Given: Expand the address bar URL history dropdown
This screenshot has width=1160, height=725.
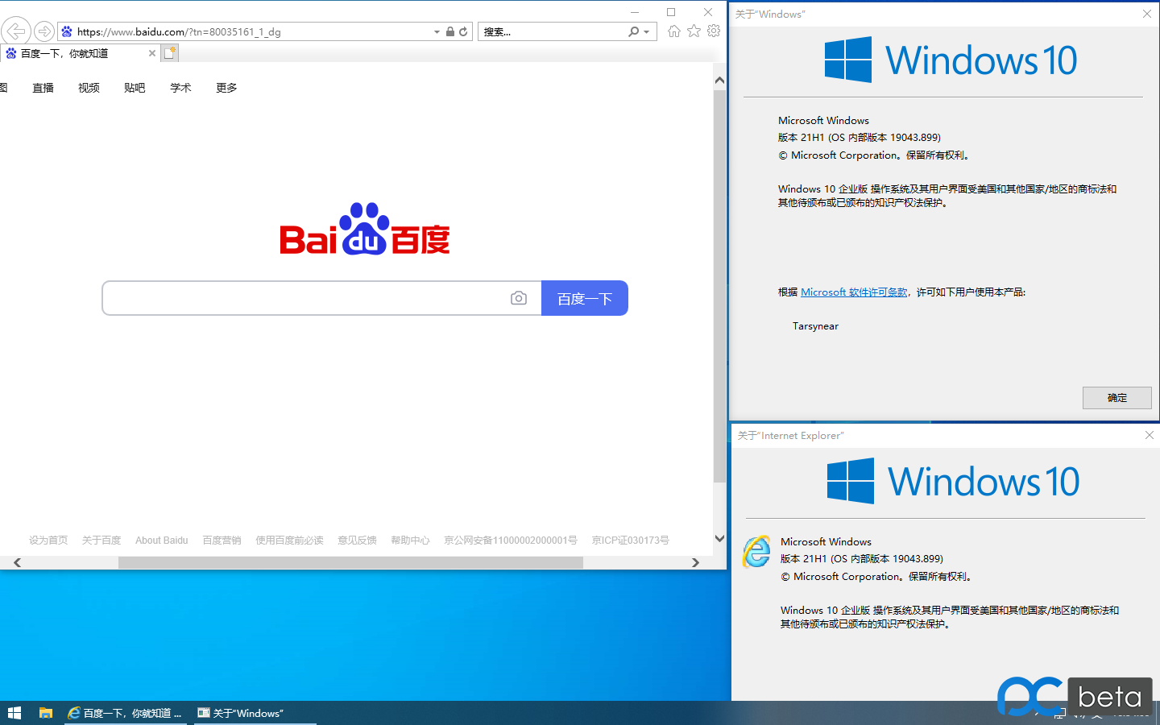Looking at the screenshot, I should pos(437,31).
